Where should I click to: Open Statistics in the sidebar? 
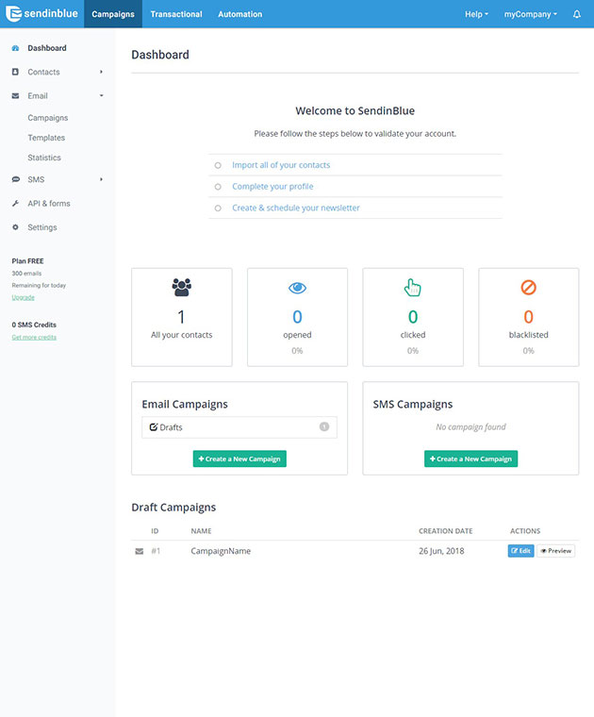pyautogui.click(x=44, y=158)
